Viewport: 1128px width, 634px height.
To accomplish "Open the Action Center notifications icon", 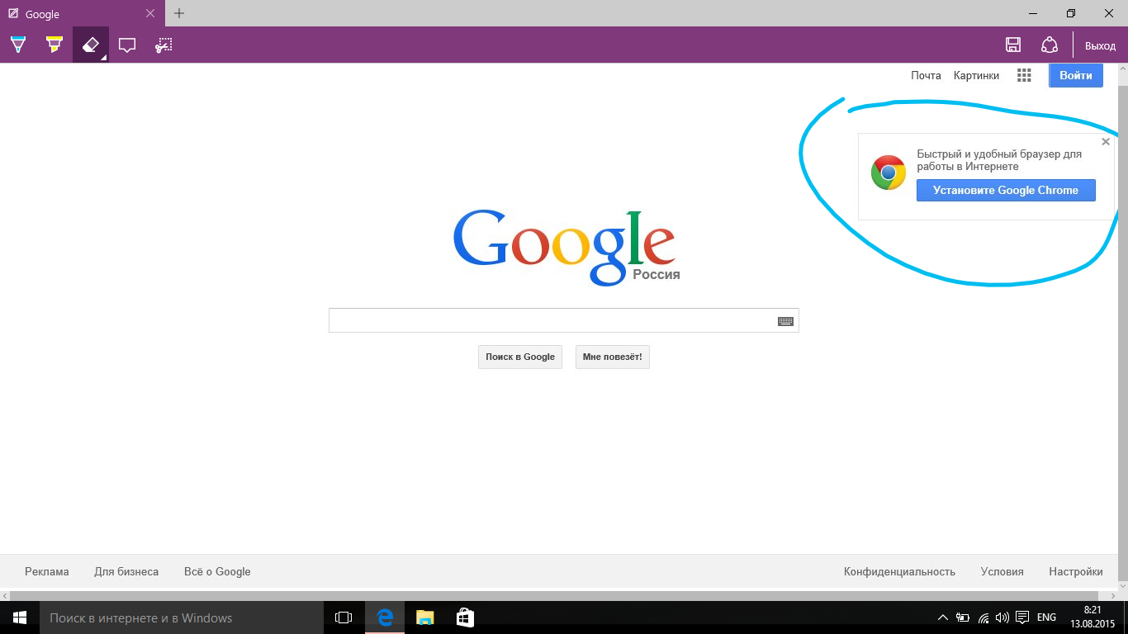I will [1022, 617].
